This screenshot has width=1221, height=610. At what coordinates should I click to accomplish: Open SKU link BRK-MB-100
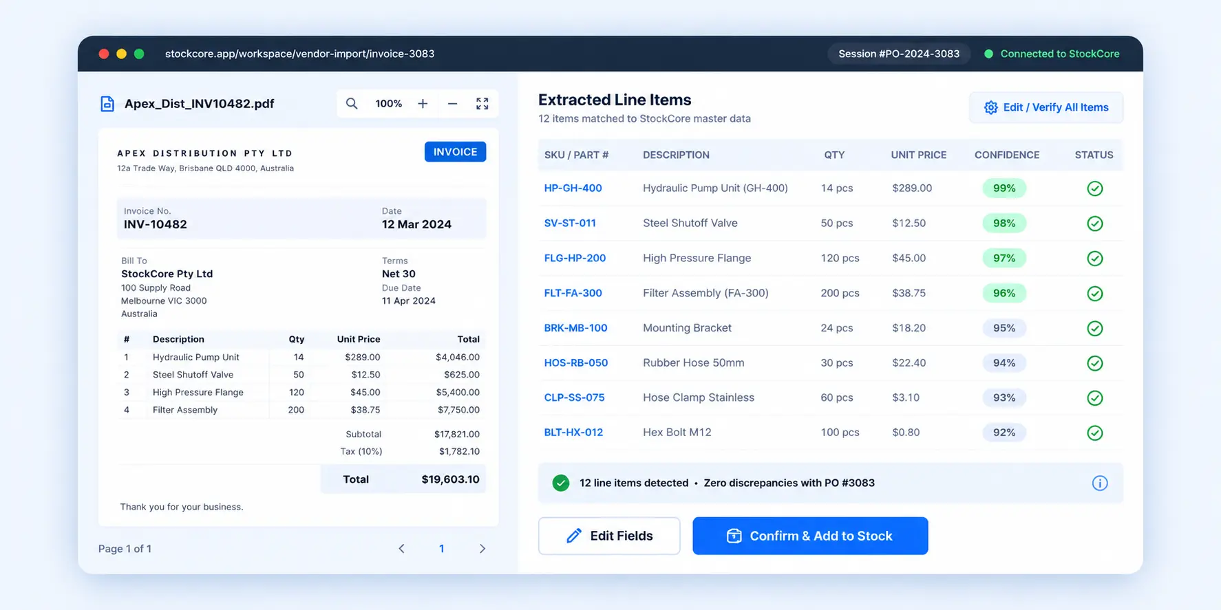click(575, 328)
